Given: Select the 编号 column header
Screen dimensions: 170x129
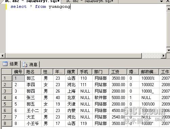Looking at the screenshot, I should point(18,72).
